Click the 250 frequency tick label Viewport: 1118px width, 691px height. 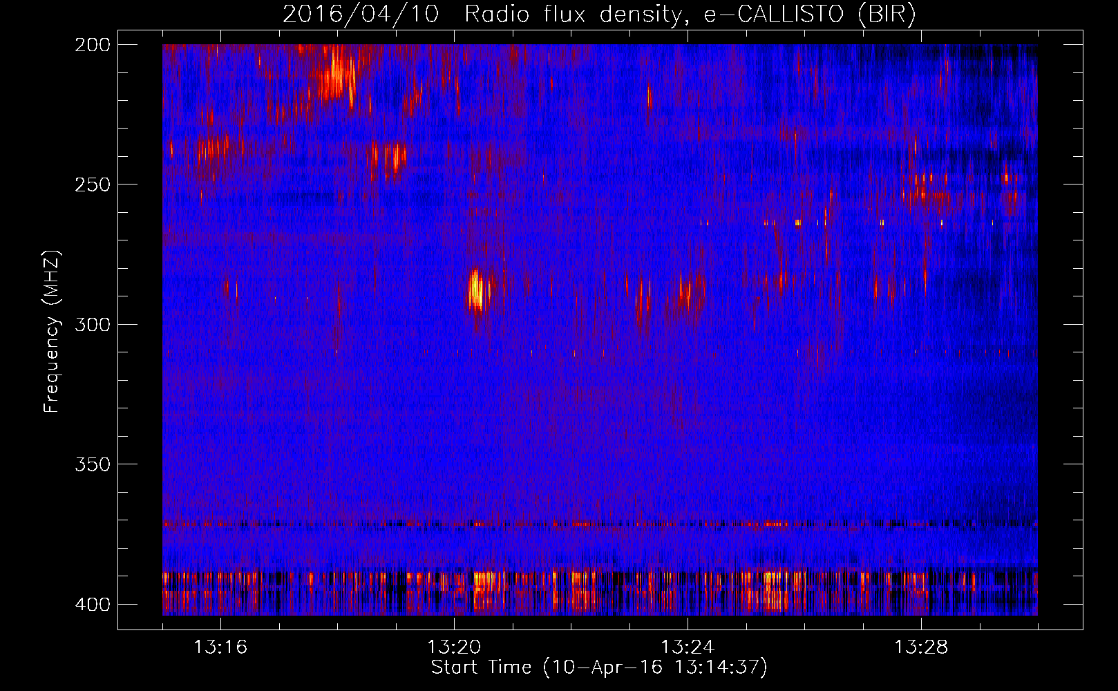tap(92, 184)
